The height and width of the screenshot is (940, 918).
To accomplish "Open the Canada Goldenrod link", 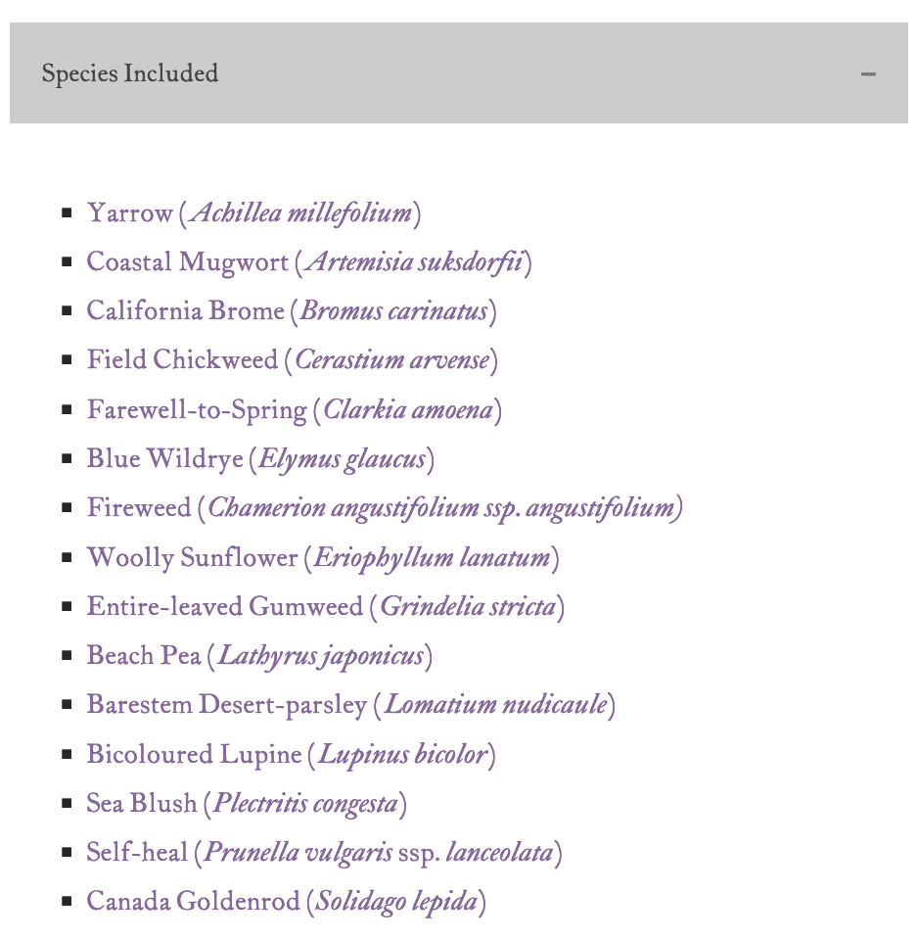I will point(193,902).
